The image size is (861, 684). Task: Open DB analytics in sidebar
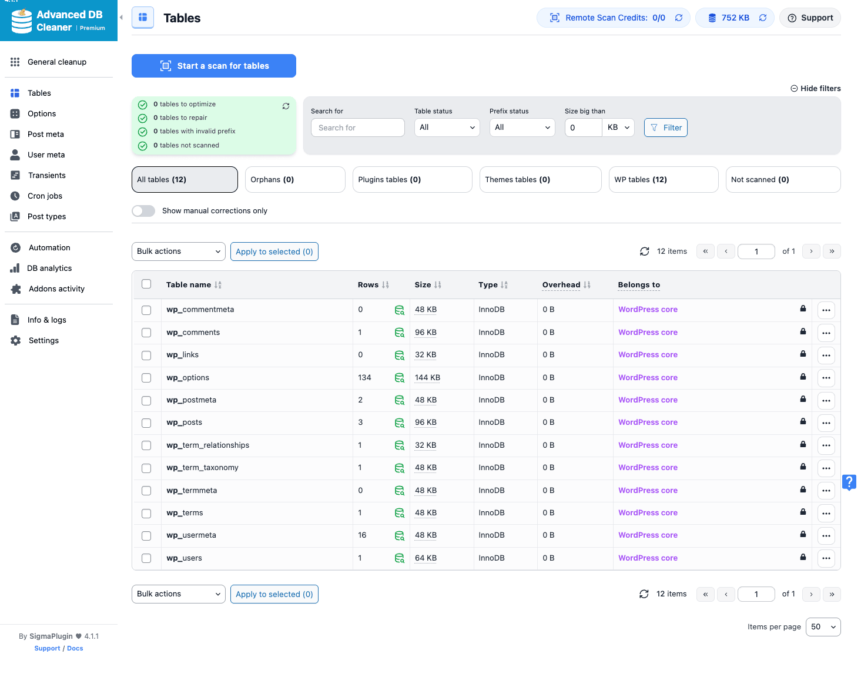click(x=49, y=268)
